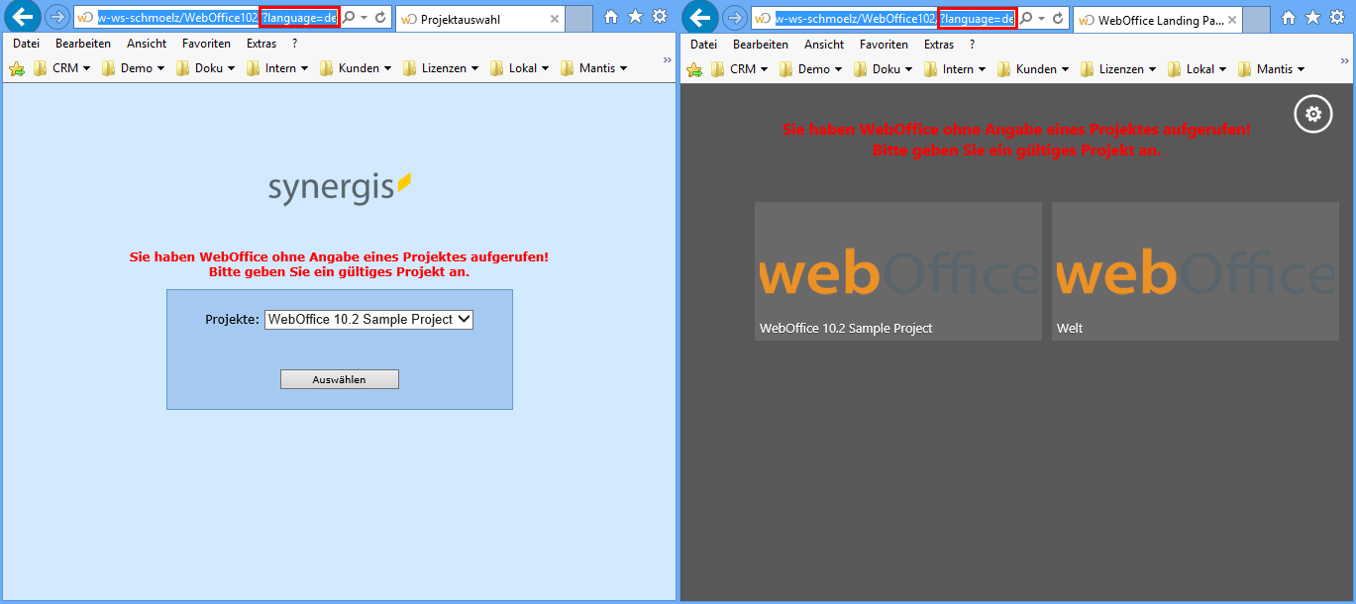Open the Extras menu in the right window

939,44
